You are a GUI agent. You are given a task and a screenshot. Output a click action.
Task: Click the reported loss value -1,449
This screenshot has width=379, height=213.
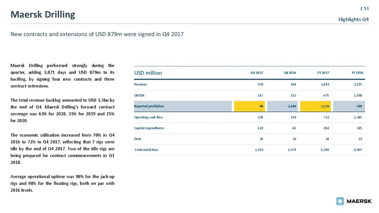pos(291,106)
